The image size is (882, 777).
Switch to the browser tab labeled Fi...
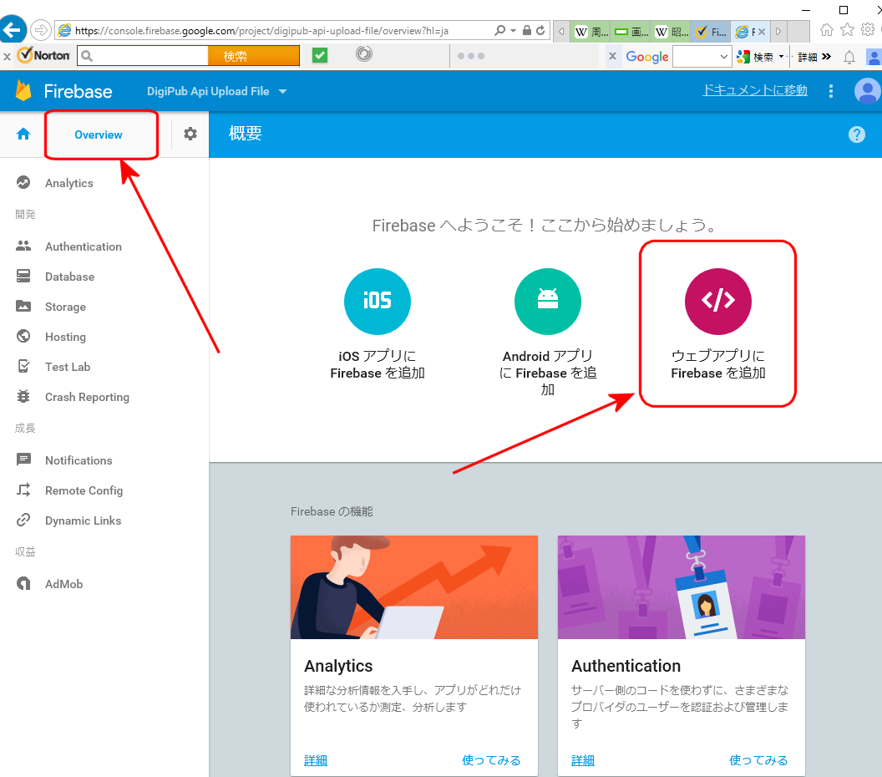point(711,32)
